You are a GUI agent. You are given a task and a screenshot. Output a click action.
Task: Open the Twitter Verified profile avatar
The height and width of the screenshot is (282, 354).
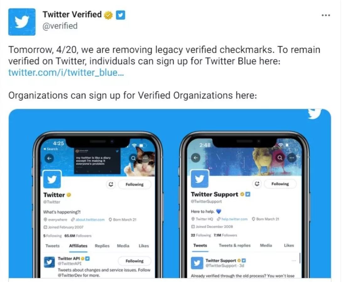tap(22, 22)
